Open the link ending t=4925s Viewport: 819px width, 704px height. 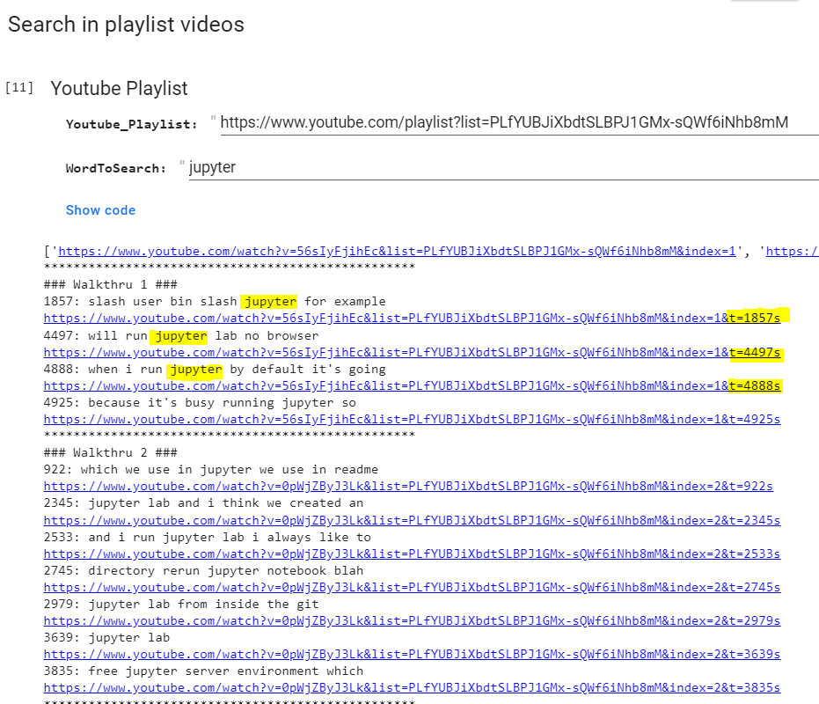[x=412, y=419]
